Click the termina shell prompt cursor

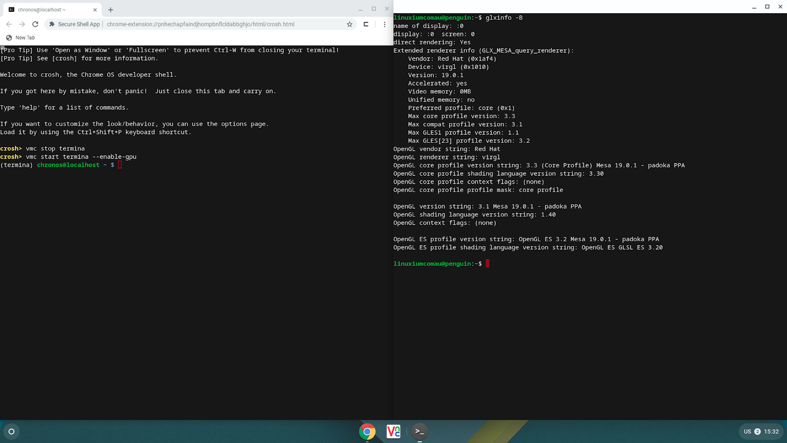(120, 165)
